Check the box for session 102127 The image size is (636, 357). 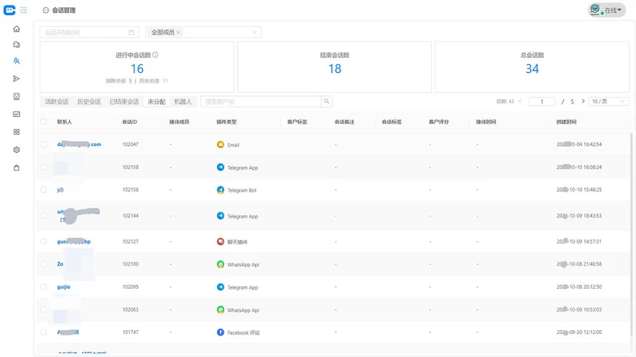44,241
